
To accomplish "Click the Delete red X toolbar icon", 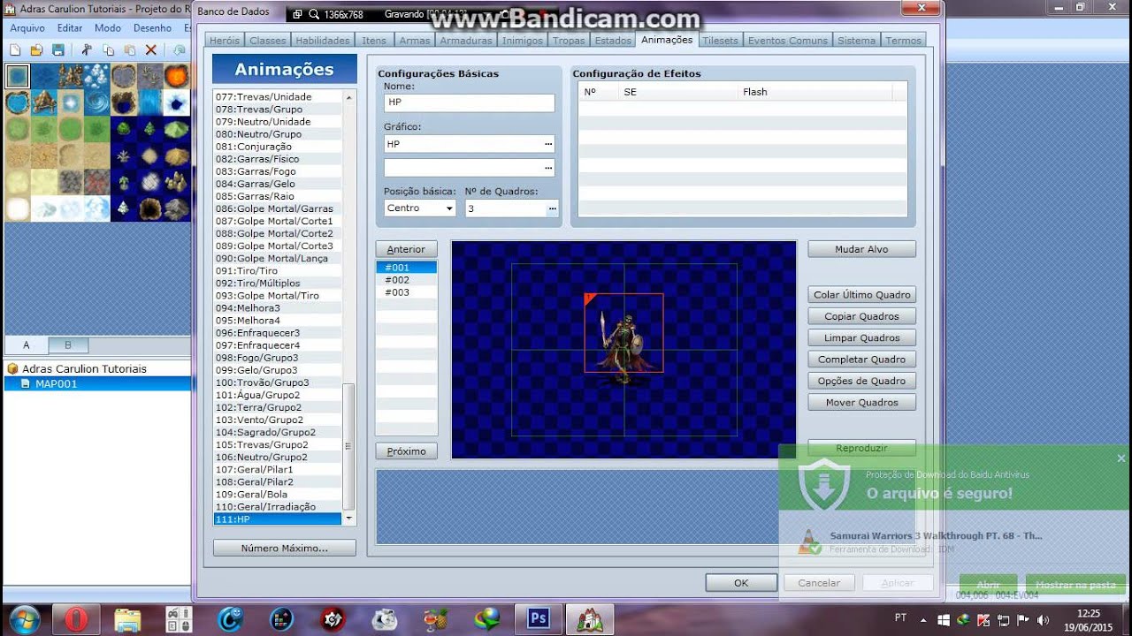I will click(151, 50).
